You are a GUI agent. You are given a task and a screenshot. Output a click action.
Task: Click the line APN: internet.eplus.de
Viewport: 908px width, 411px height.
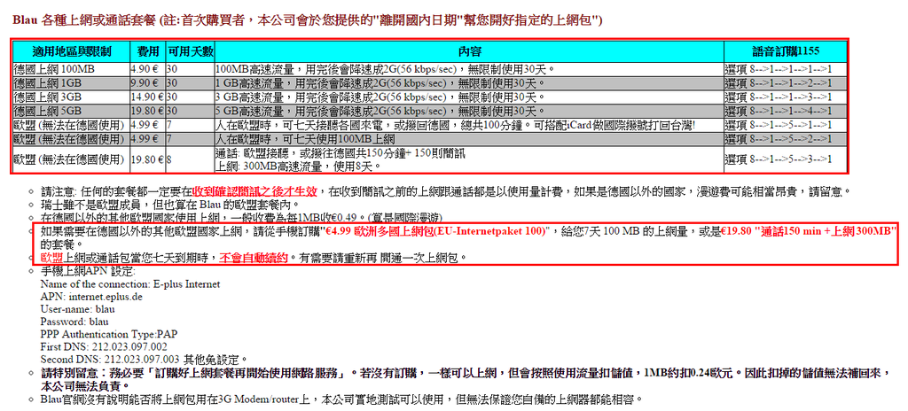[91, 297]
